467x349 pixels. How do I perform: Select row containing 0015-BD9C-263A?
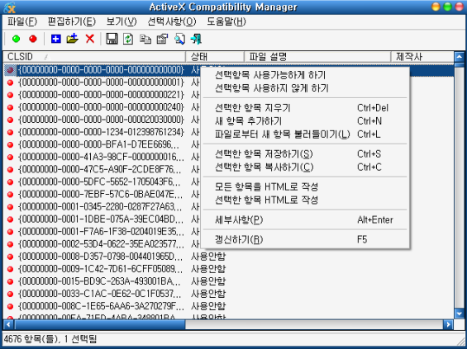coord(229,281)
